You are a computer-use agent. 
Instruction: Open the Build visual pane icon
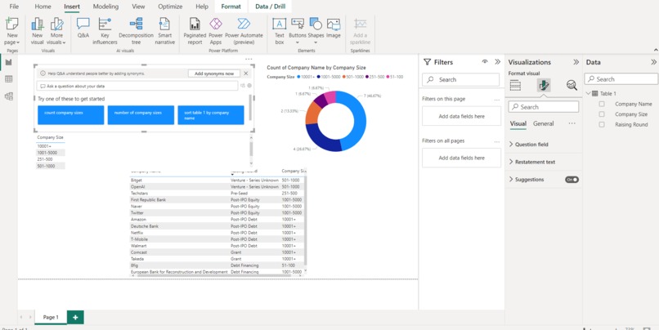click(515, 85)
